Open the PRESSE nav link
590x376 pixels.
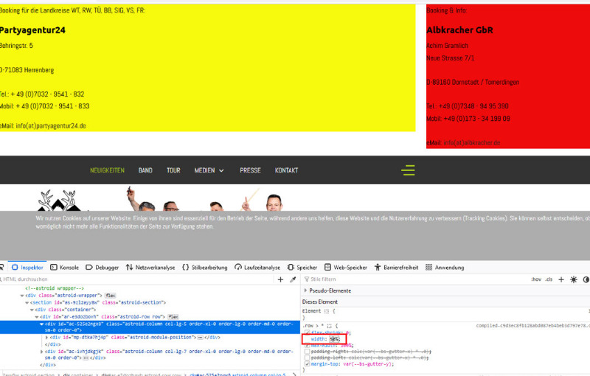coord(250,170)
